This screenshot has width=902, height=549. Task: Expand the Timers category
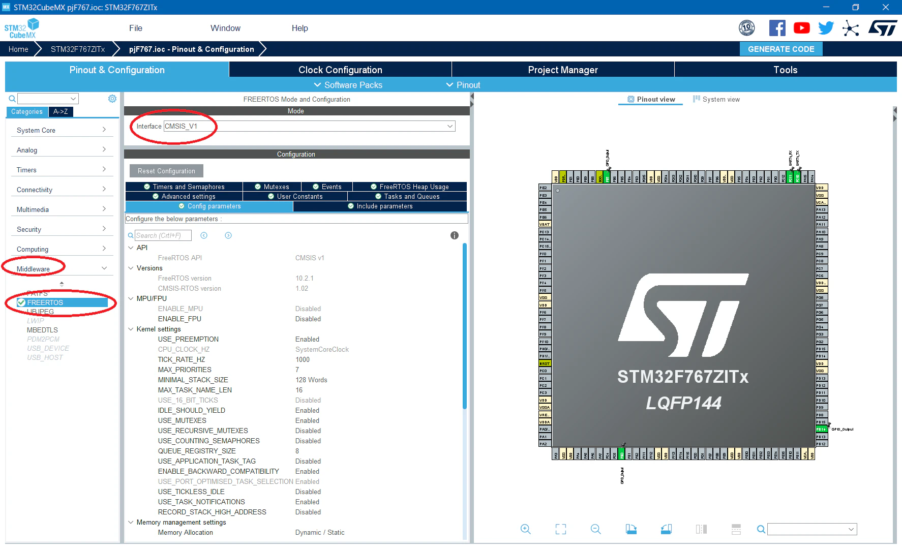point(62,170)
